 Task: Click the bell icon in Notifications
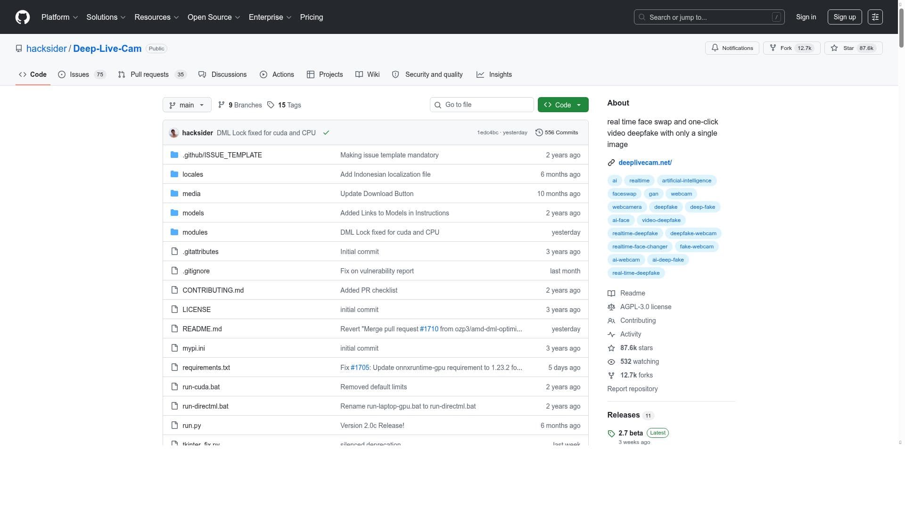(x=715, y=48)
